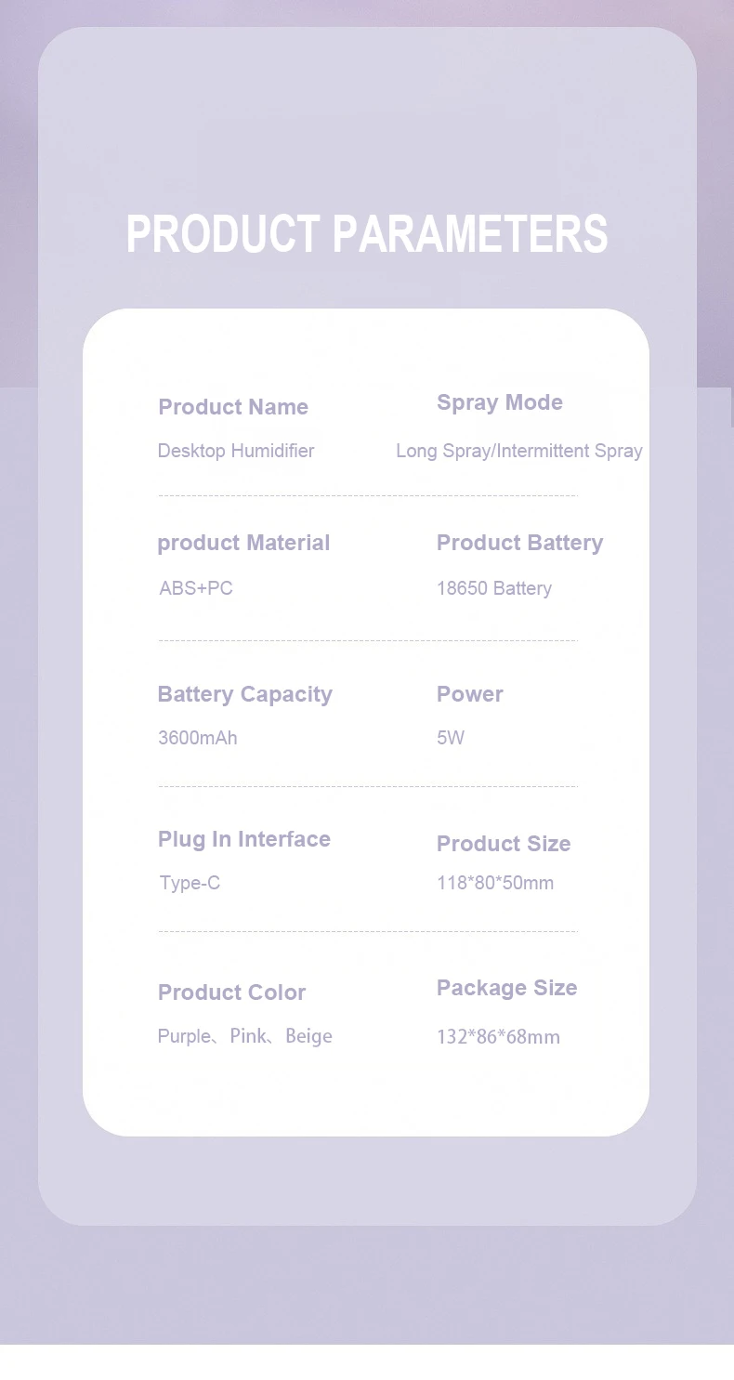Viewport: 734px width, 1380px height.
Task: Click the 118*80*50mm dimensions text
Action: (x=495, y=883)
